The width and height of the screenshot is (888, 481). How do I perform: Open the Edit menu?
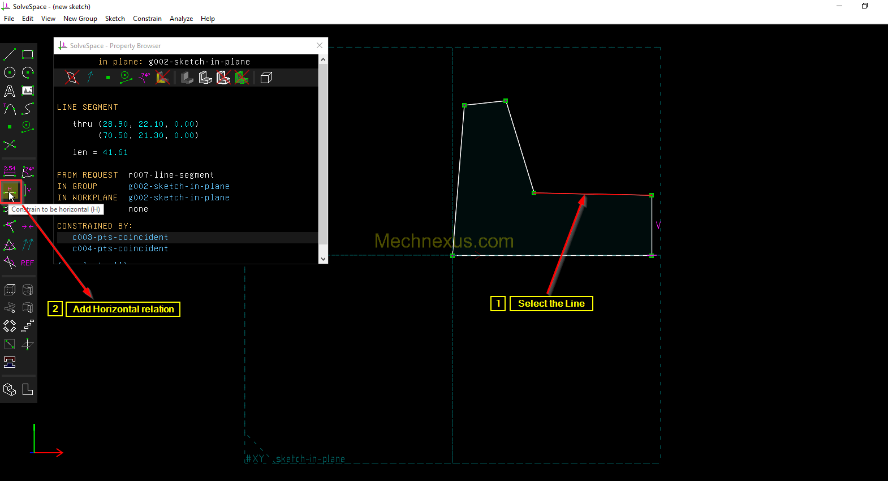point(28,19)
